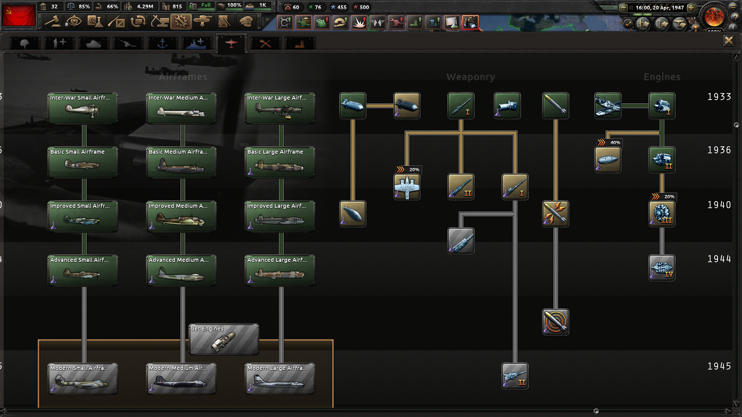This screenshot has height=417, width=742.
Task: Research the Jet Engines technology
Action: (223, 340)
